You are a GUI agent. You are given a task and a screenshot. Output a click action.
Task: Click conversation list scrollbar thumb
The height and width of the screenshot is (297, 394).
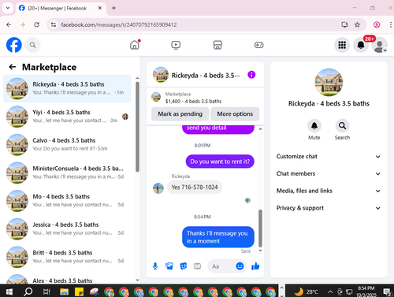[x=137, y=127]
